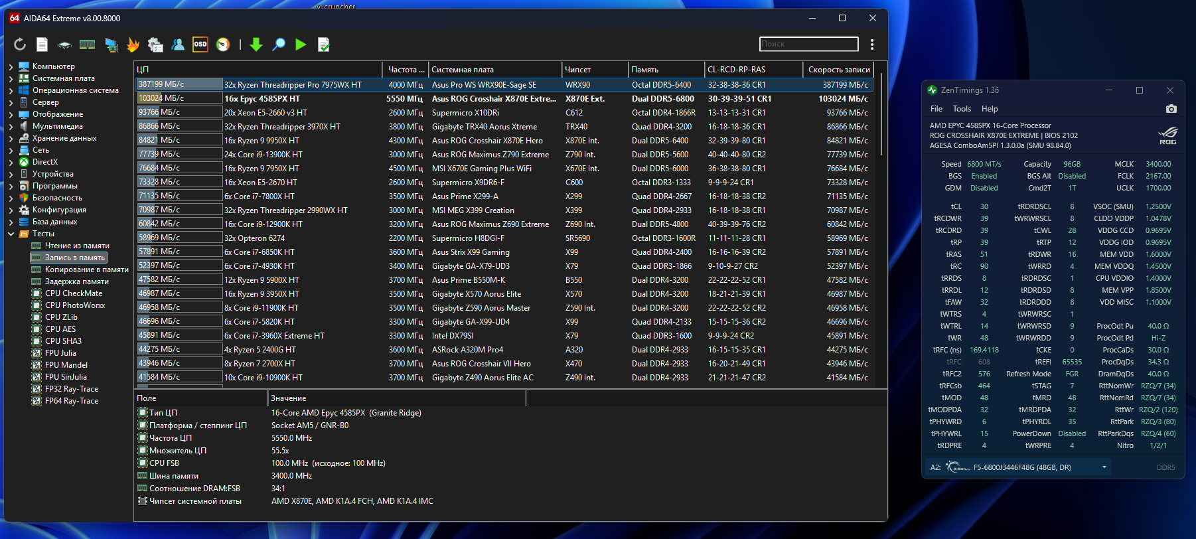This screenshot has width=1196, height=539.
Task: Open the DIMM slot dropdown in ZenTimings
Action: (x=1104, y=467)
